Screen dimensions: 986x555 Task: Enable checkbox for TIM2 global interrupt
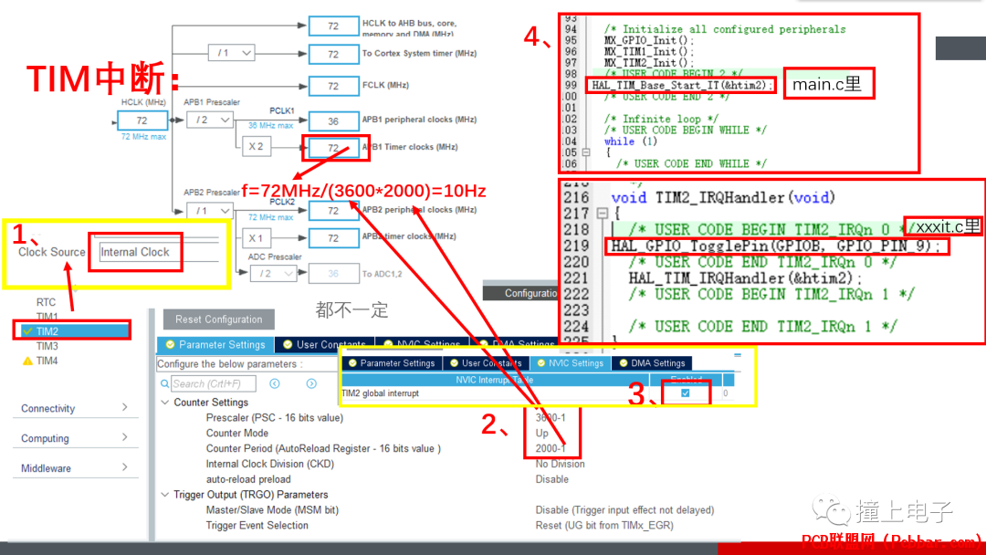(686, 393)
